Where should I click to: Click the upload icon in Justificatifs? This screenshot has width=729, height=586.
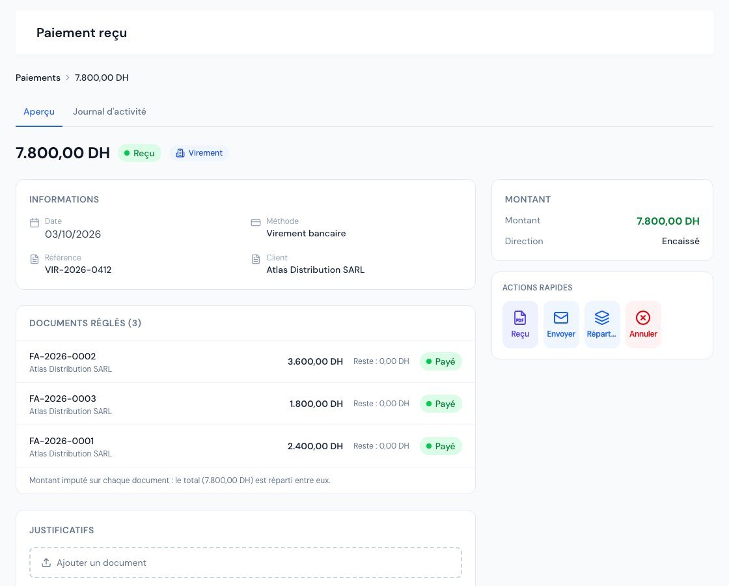pos(46,563)
